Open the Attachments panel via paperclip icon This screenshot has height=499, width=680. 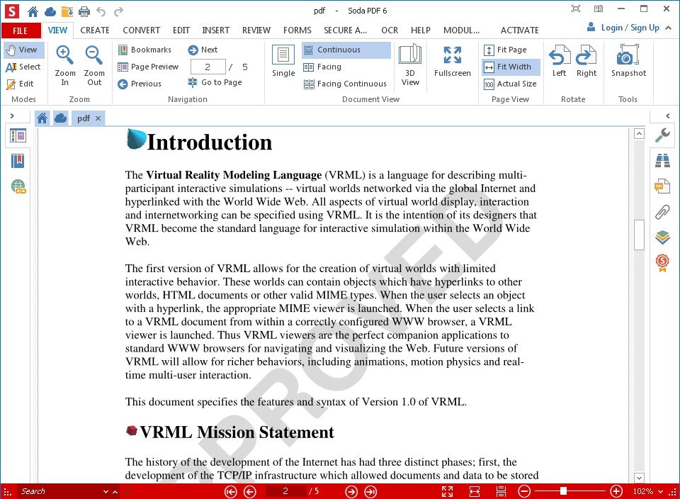click(662, 212)
